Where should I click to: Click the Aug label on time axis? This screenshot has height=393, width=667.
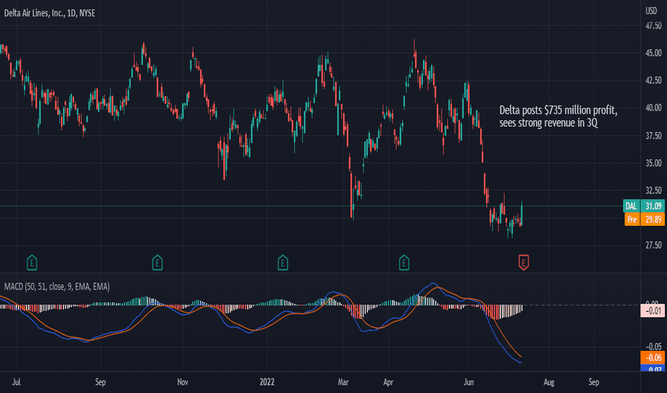click(x=549, y=382)
